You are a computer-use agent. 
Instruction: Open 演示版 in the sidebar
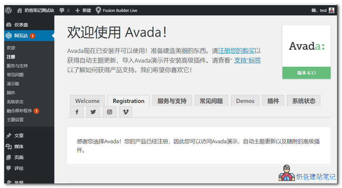tap(13, 84)
